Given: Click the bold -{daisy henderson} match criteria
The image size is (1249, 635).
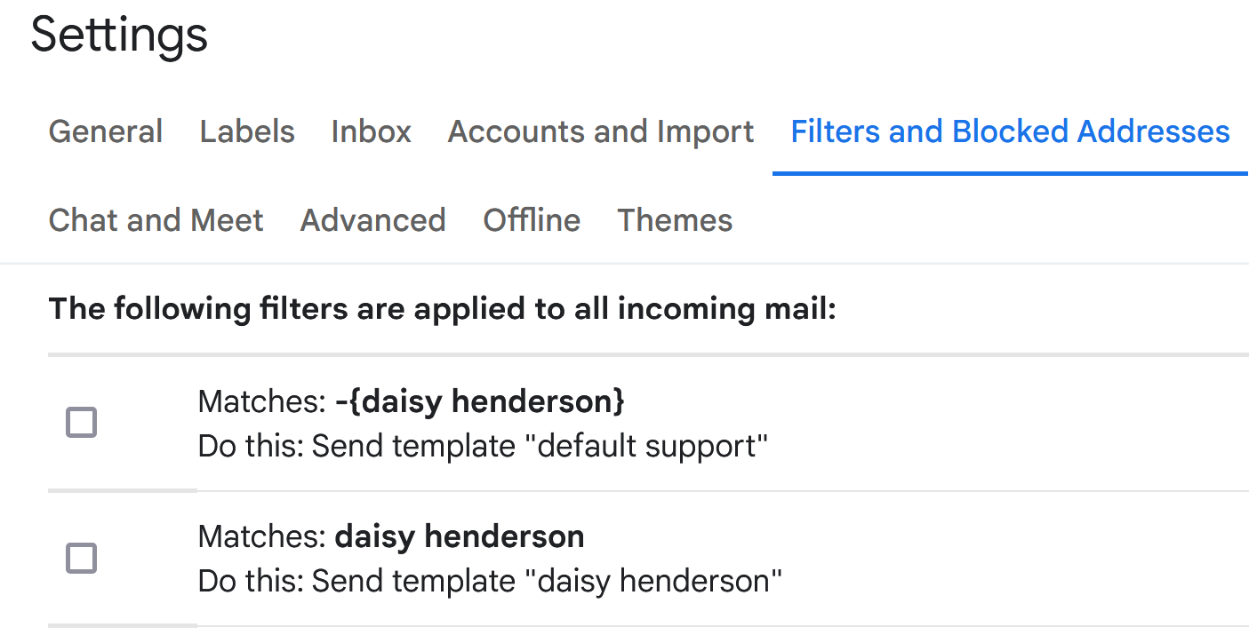Looking at the screenshot, I should (x=480, y=401).
